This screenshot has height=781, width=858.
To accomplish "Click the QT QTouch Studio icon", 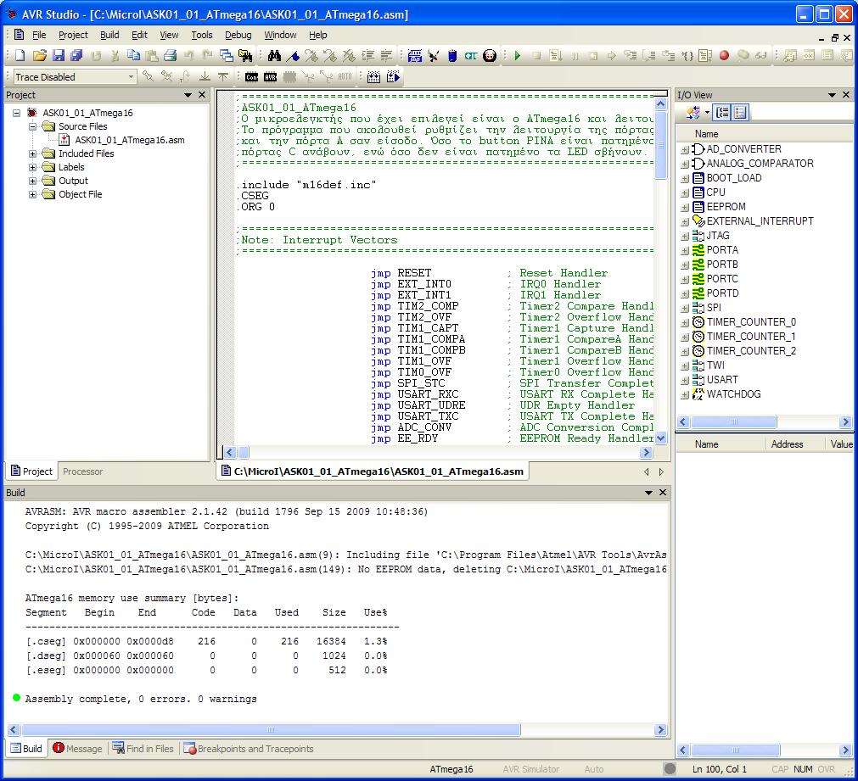I will point(471,56).
